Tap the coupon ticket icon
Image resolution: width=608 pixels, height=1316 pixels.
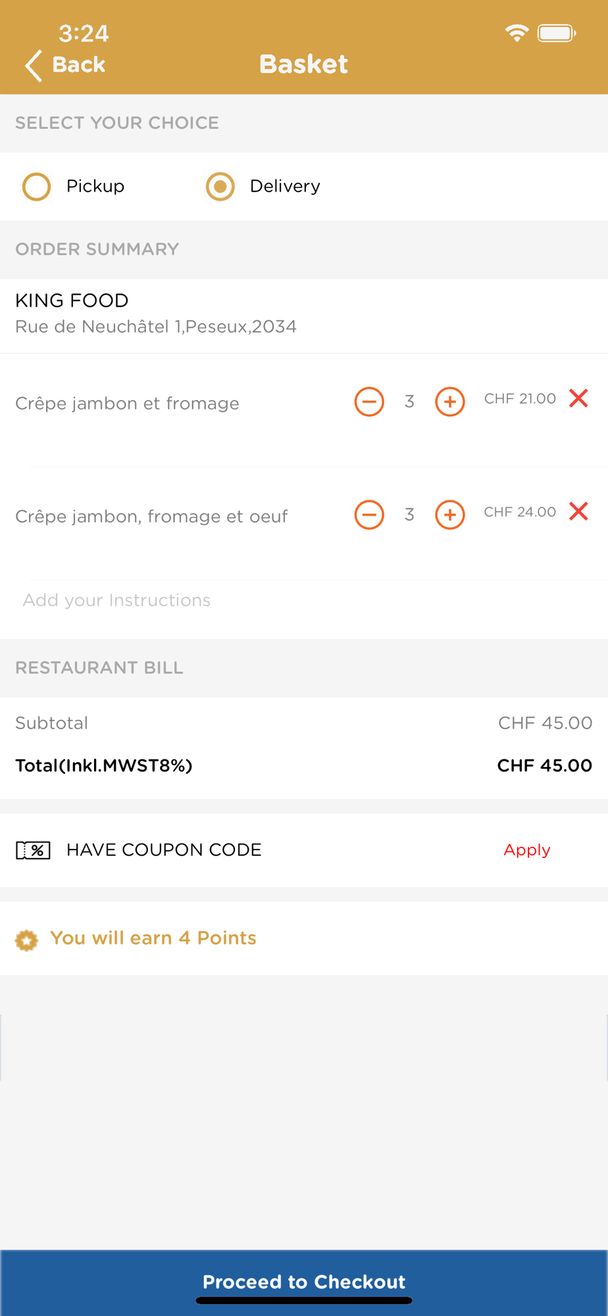coord(33,850)
